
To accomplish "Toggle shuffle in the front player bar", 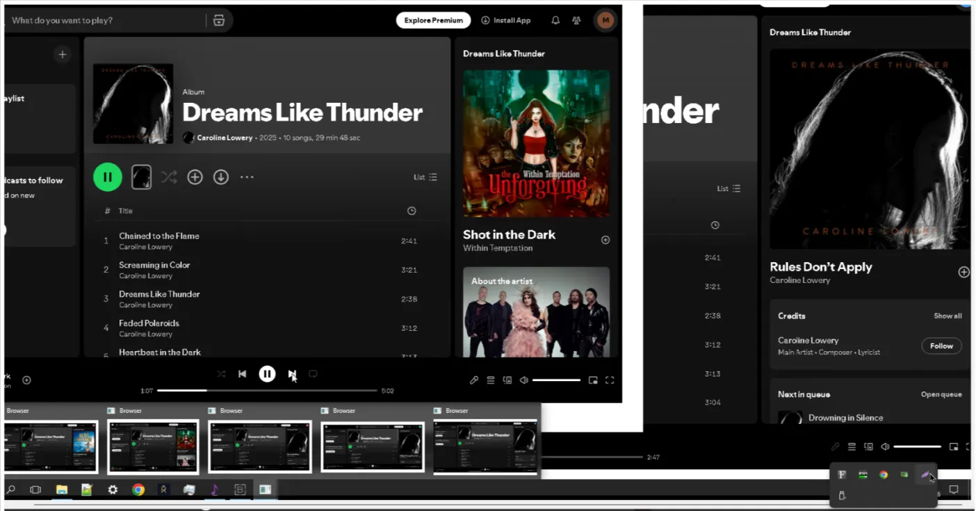I will point(221,374).
